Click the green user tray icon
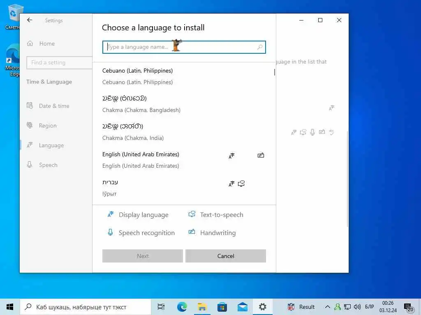Viewport: 421px width, 315px height. [x=338, y=307]
